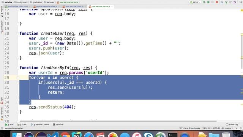Click the yellow inspection indicator at top right

[241, 10]
